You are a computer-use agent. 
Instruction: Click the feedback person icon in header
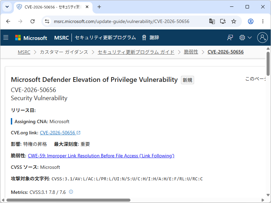pos(230,38)
